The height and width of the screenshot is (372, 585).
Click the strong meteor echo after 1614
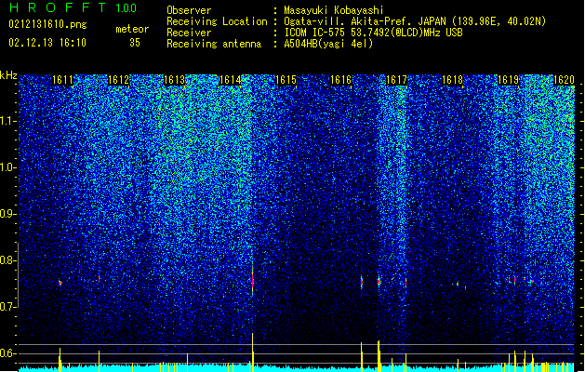[253, 281]
